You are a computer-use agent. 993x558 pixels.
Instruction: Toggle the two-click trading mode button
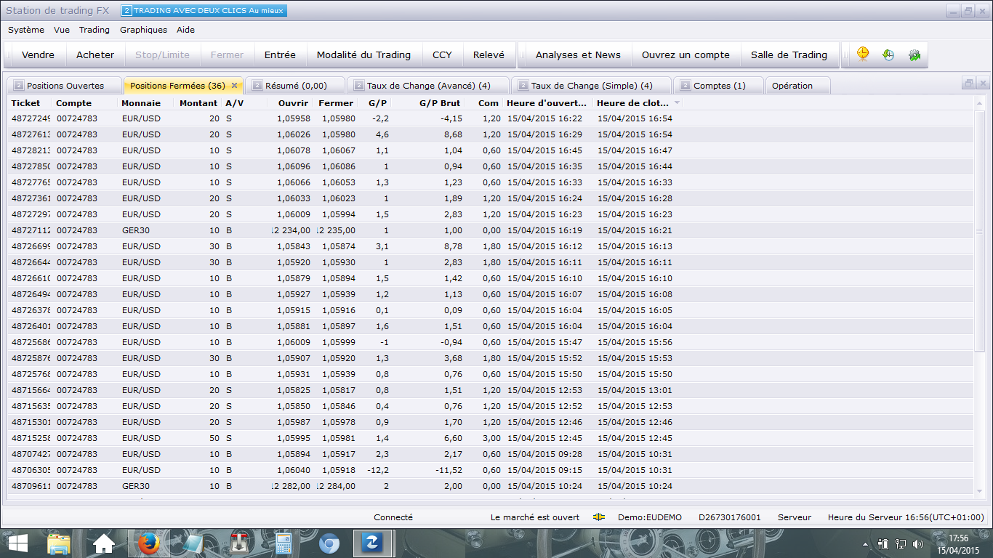tap(204, 11)
